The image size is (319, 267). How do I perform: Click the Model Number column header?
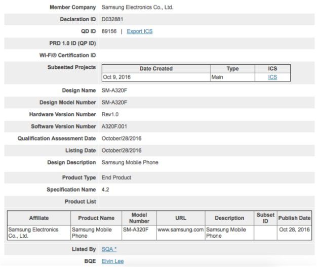click(x=139, y=218)
